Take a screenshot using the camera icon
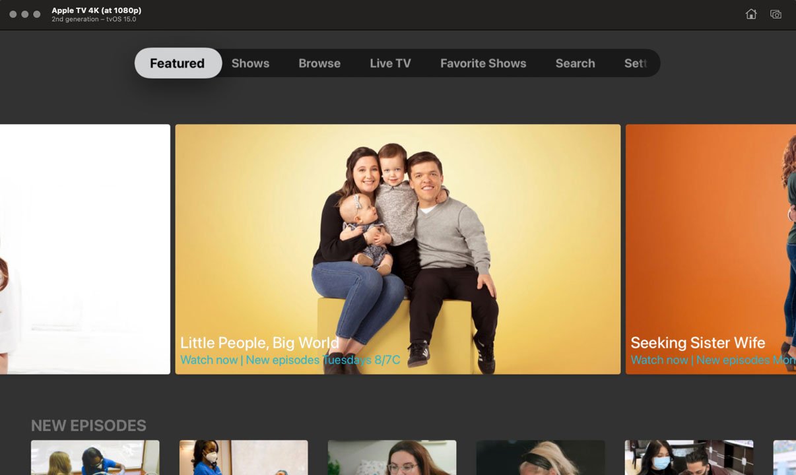The image size is (796, 475). coord(776,13)
